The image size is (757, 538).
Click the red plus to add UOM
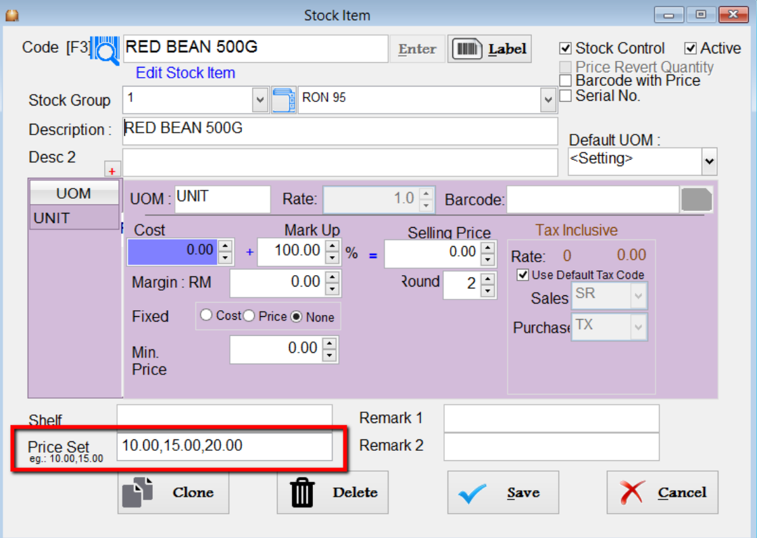coord(112,171)
